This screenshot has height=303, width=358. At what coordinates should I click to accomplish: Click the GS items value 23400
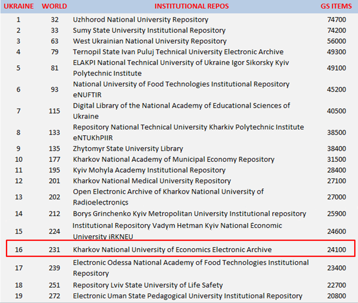pos(337,268)
